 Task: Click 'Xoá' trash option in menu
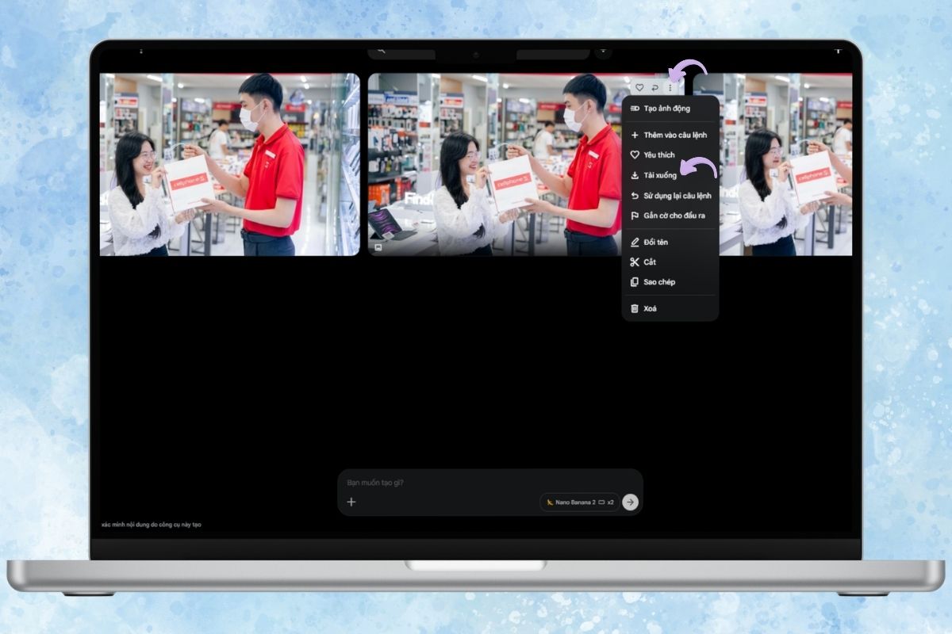[x=650, y=308]
